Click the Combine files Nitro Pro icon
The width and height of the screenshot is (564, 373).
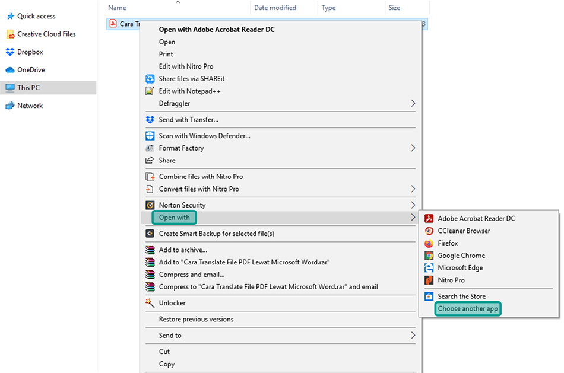[x=150, y=177]
